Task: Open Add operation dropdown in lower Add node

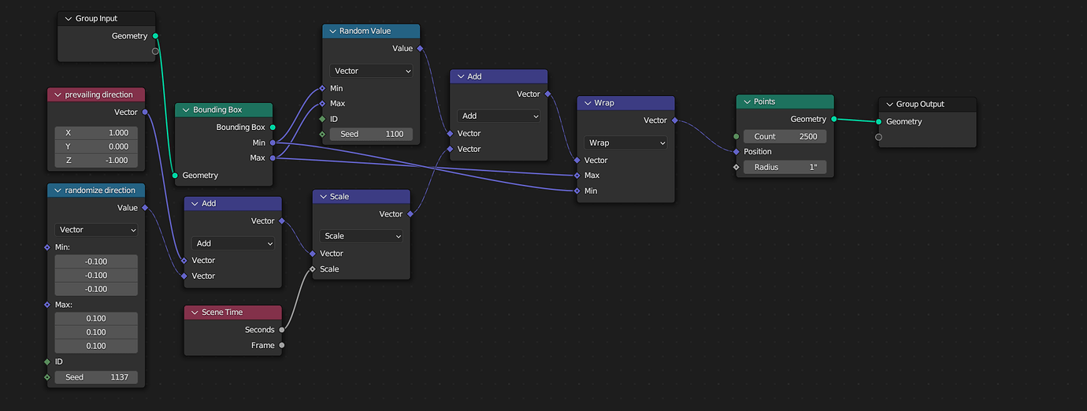Action: pos(232,243)
